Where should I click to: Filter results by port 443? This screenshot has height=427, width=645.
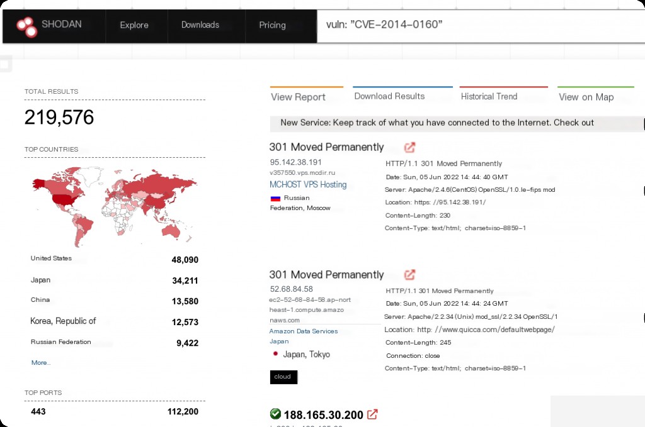pos(38,411)
